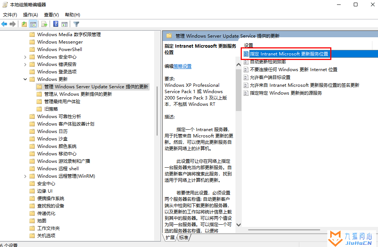Toggle the Show/Hide action pane icon
378x247 pixels.
[x=64, y=24]
